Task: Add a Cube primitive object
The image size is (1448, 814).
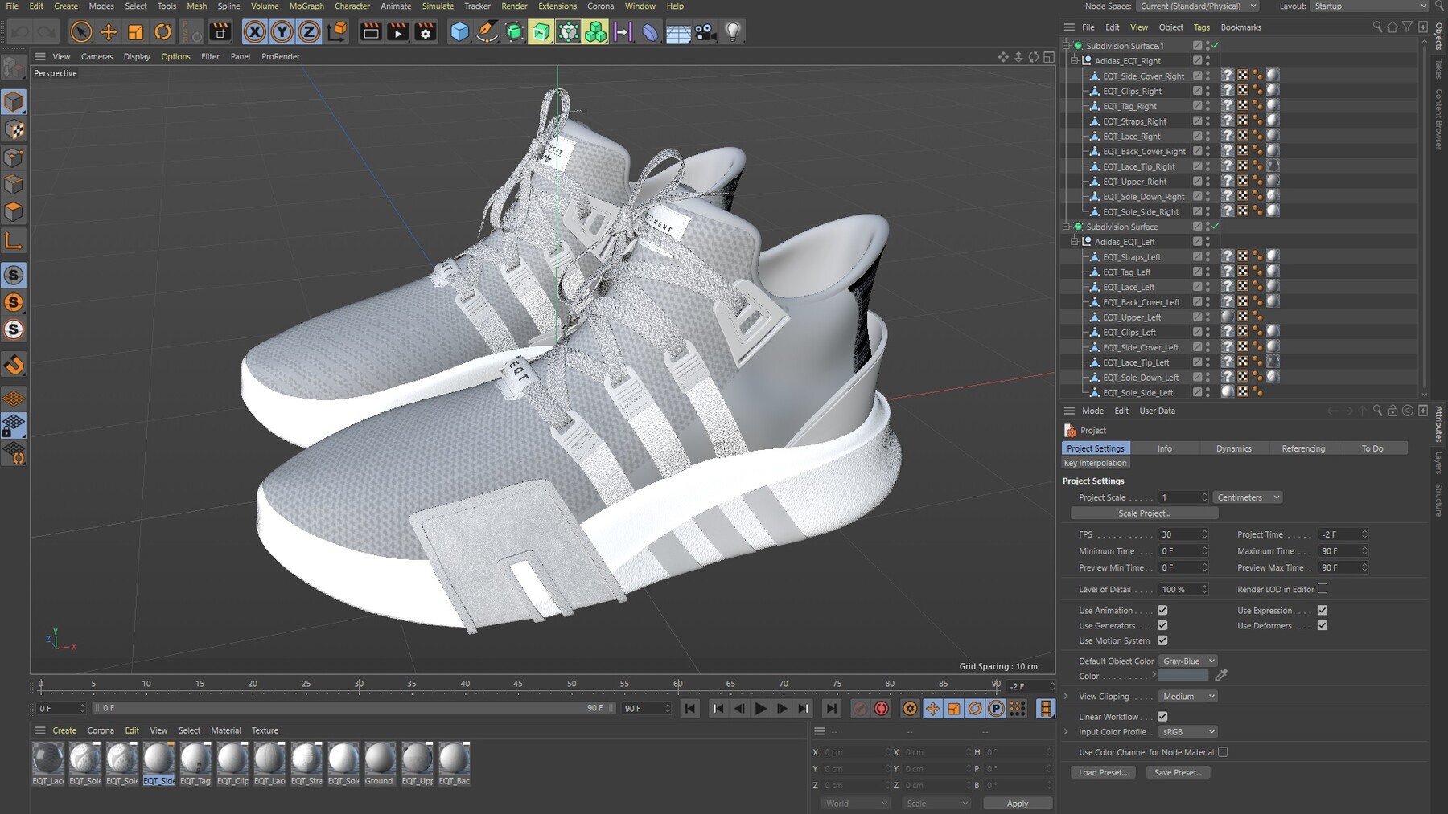Action: click(458, 32)
